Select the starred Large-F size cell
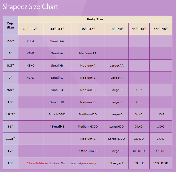 117,163
